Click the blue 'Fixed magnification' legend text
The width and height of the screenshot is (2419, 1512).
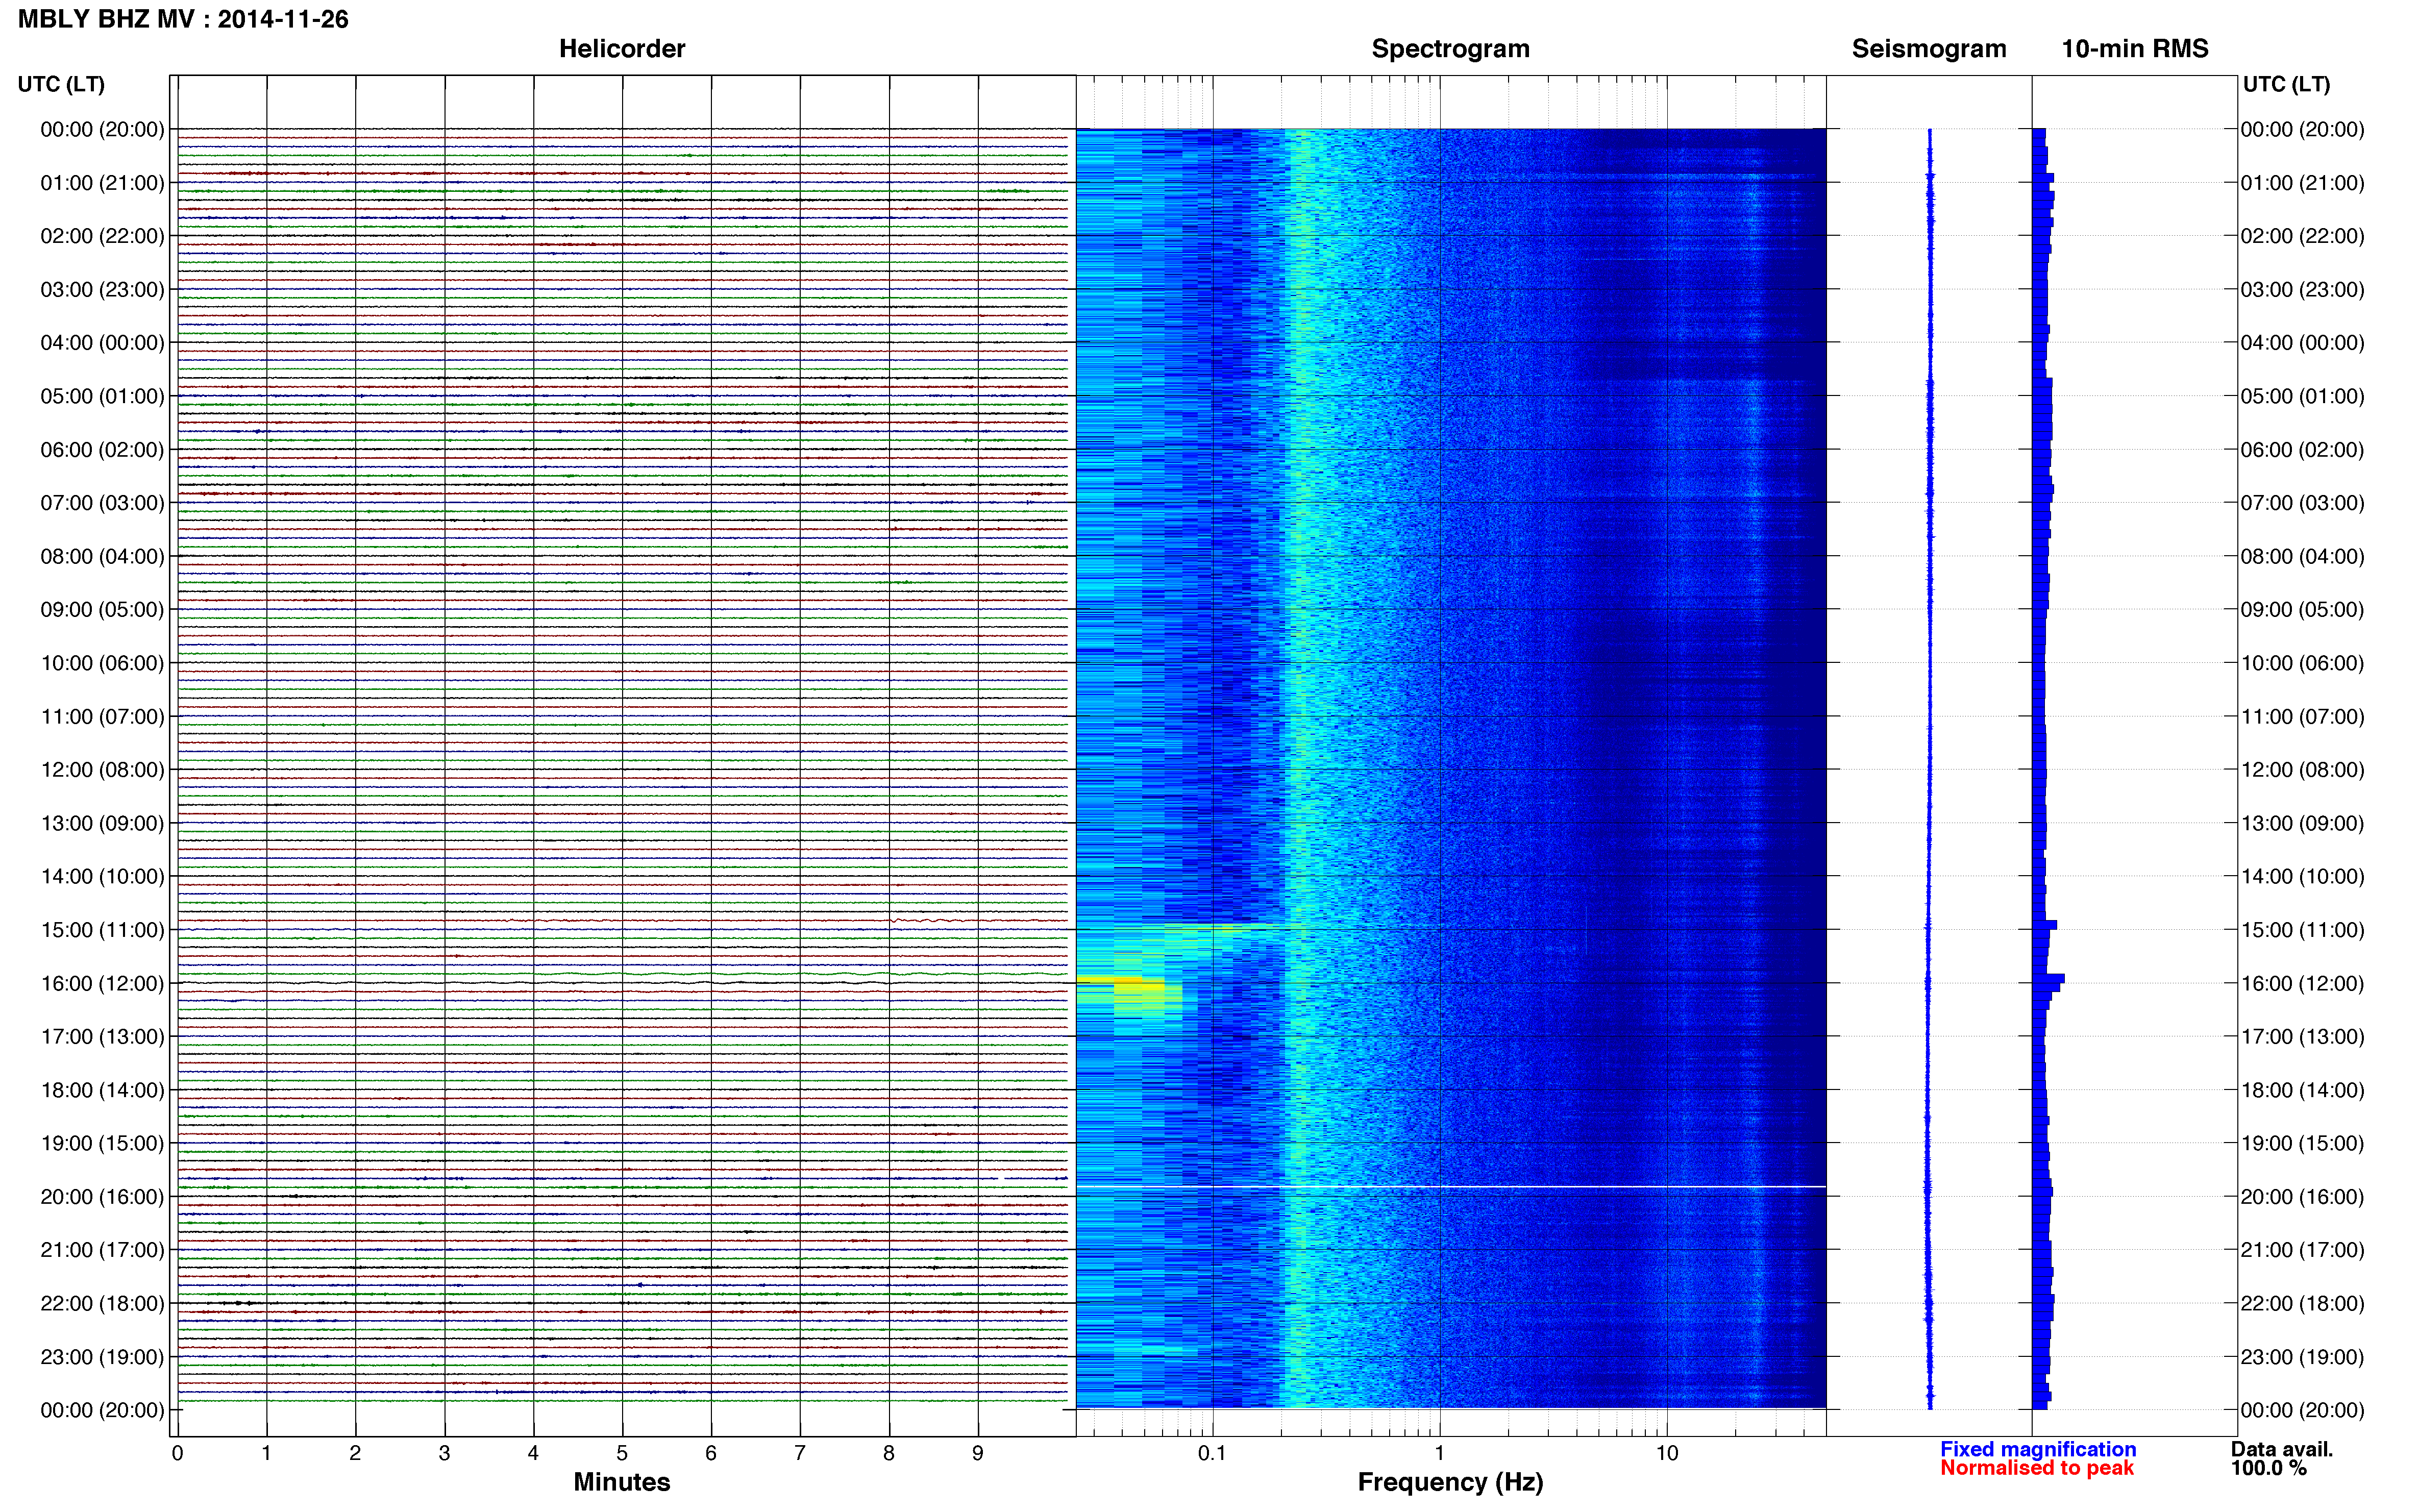2038,1449
